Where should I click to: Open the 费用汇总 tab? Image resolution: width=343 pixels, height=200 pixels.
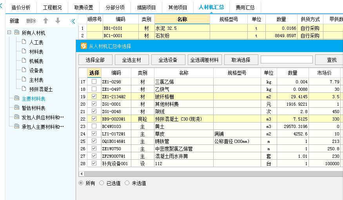tap(245, 7)
